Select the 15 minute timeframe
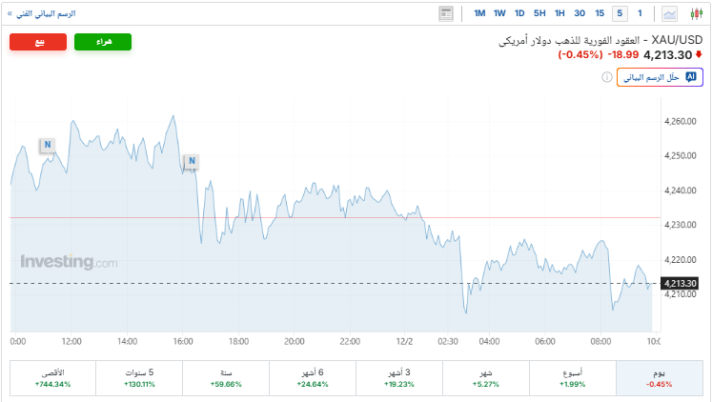Image resolution: width=712 pixels, height=402 pixels. 600,13
